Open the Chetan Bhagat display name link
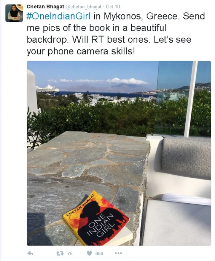 tap(45, 7)
